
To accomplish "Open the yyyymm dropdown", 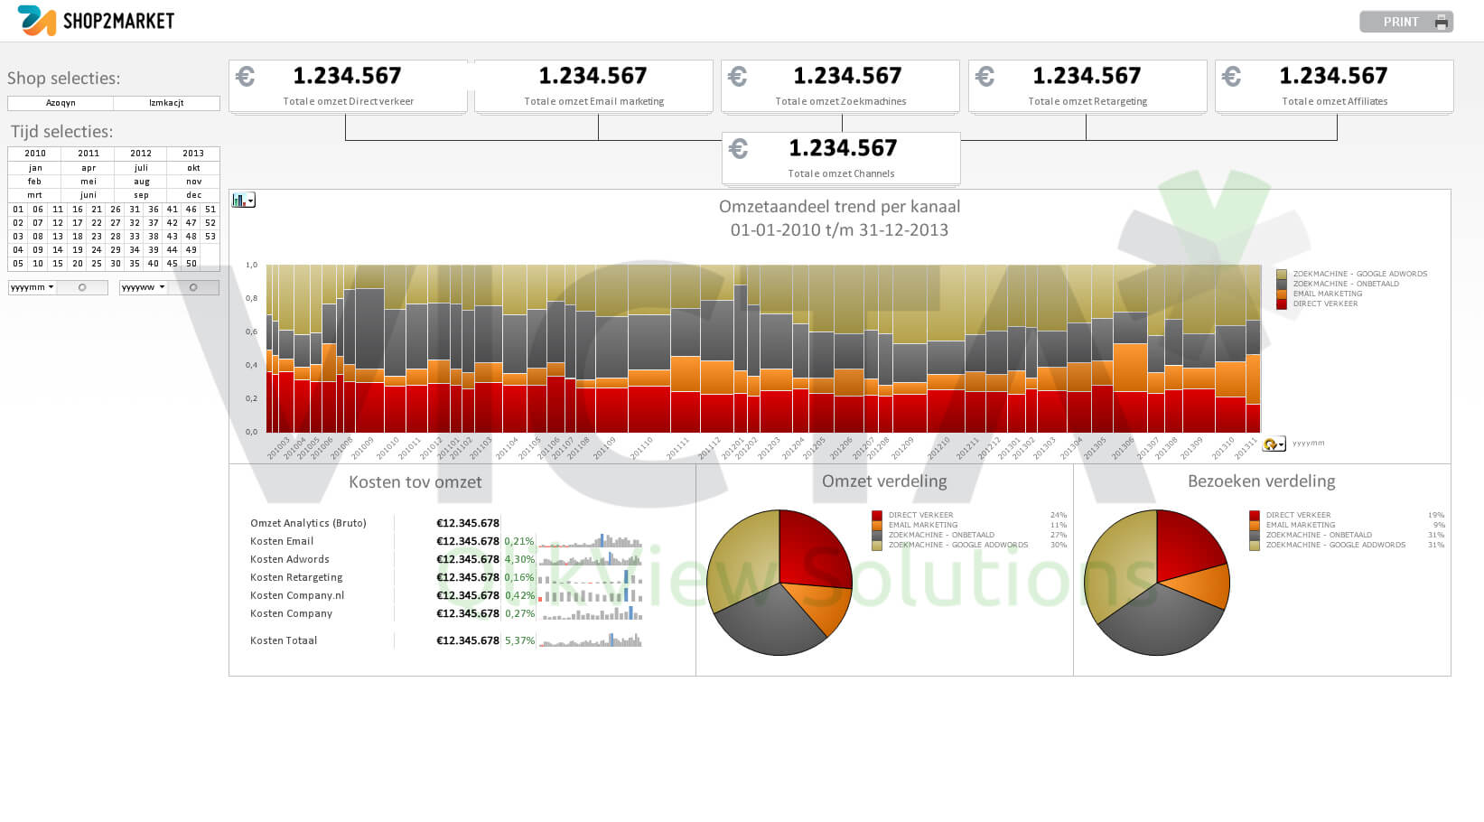I will click(x=33, y=287).
